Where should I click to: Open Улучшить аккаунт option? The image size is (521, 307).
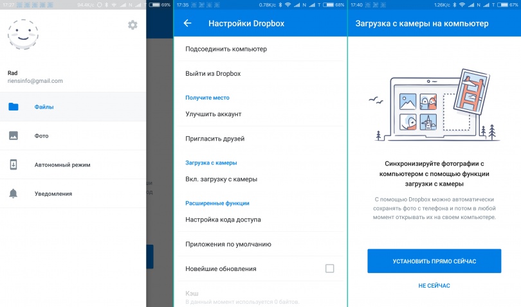point(214,114)
